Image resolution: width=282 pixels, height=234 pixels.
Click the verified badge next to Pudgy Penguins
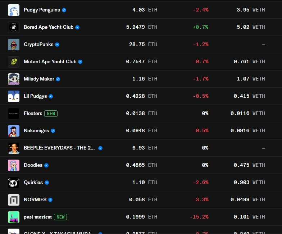[x=64, y=10]
